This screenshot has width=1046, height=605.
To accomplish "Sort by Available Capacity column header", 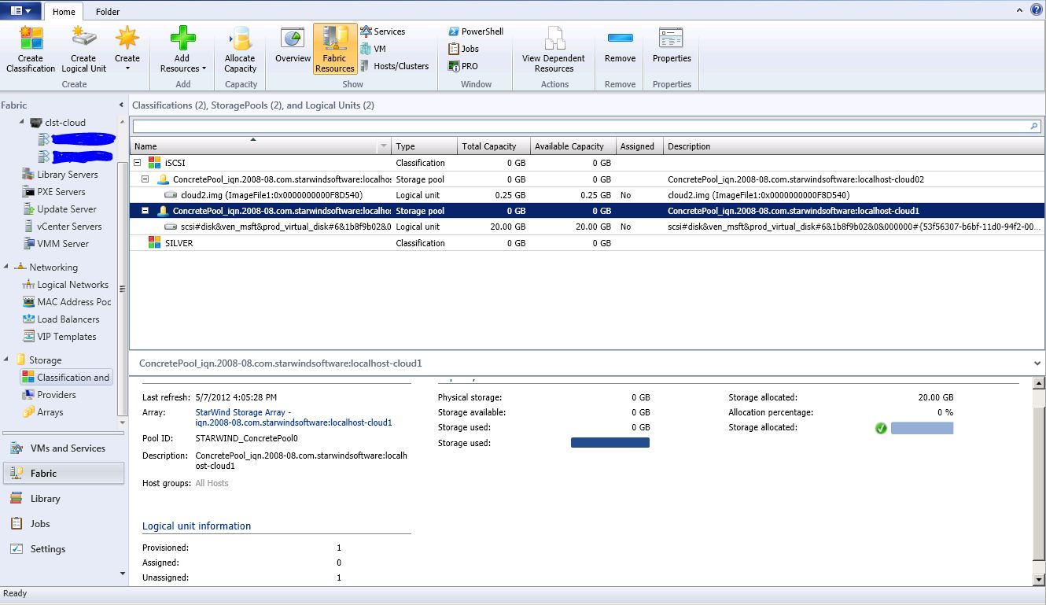I will [573, 146].
